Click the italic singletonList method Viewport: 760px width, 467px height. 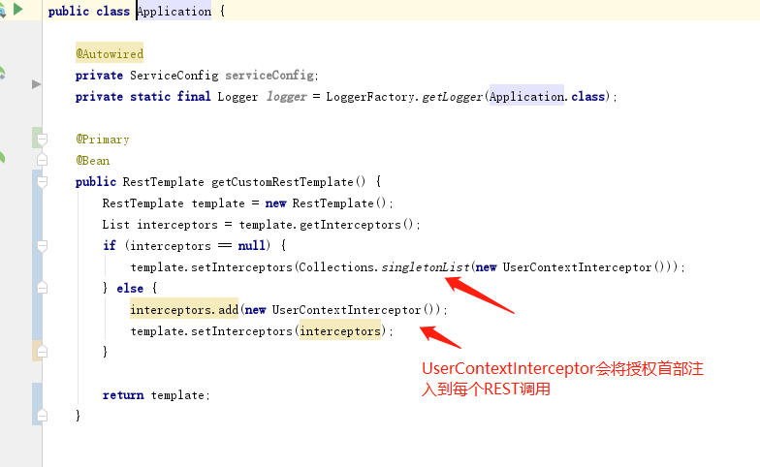[x=425, y=267]
